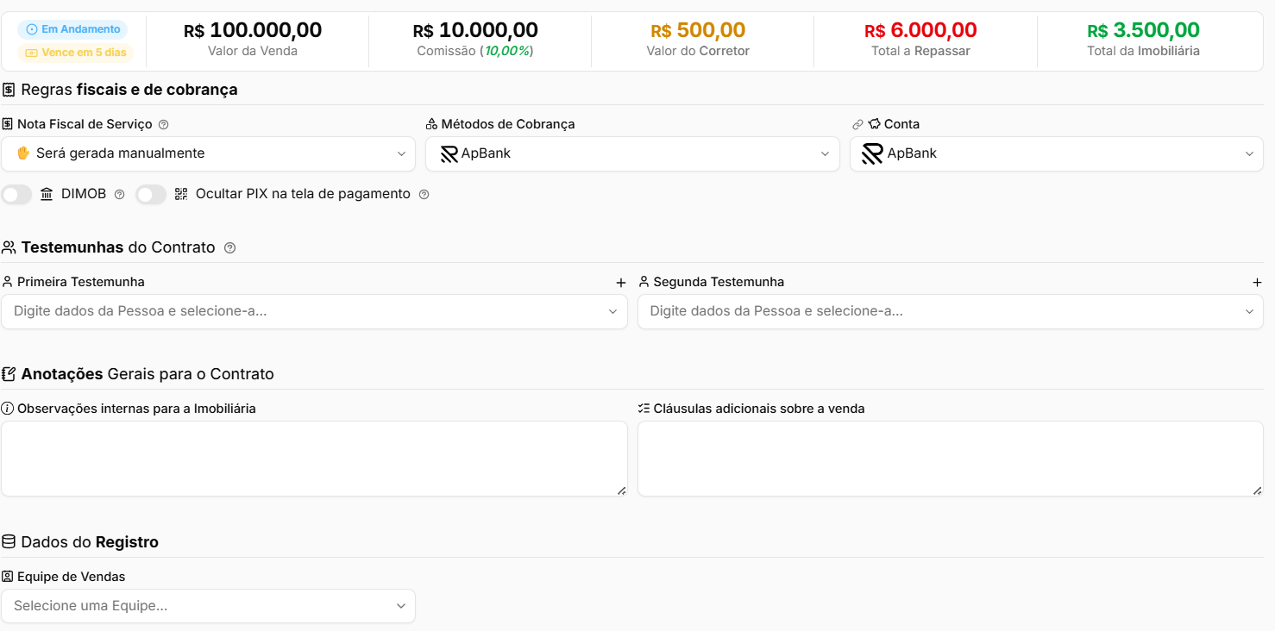Click the piggy bank icon next to Conta

(874, 124)
